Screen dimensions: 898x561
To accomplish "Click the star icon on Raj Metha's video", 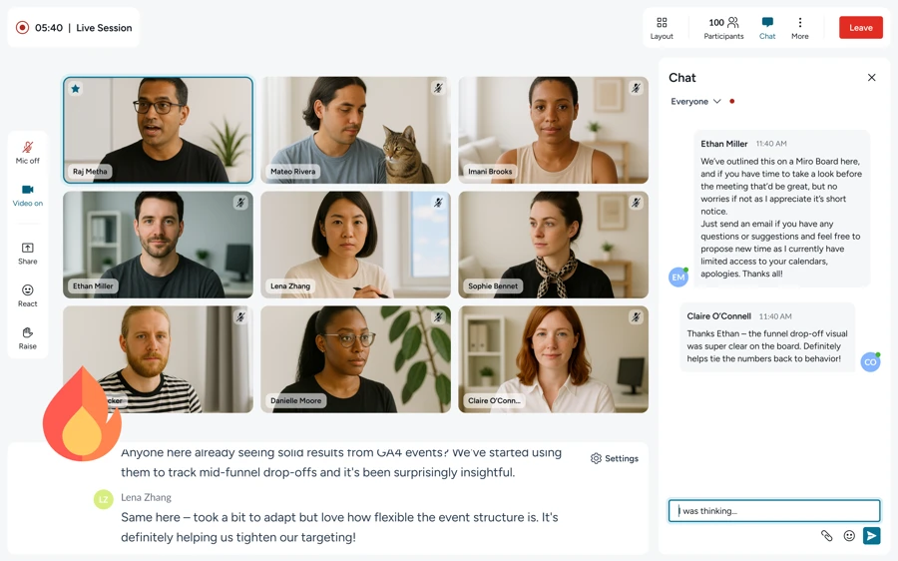I will [x=76, y=89].
